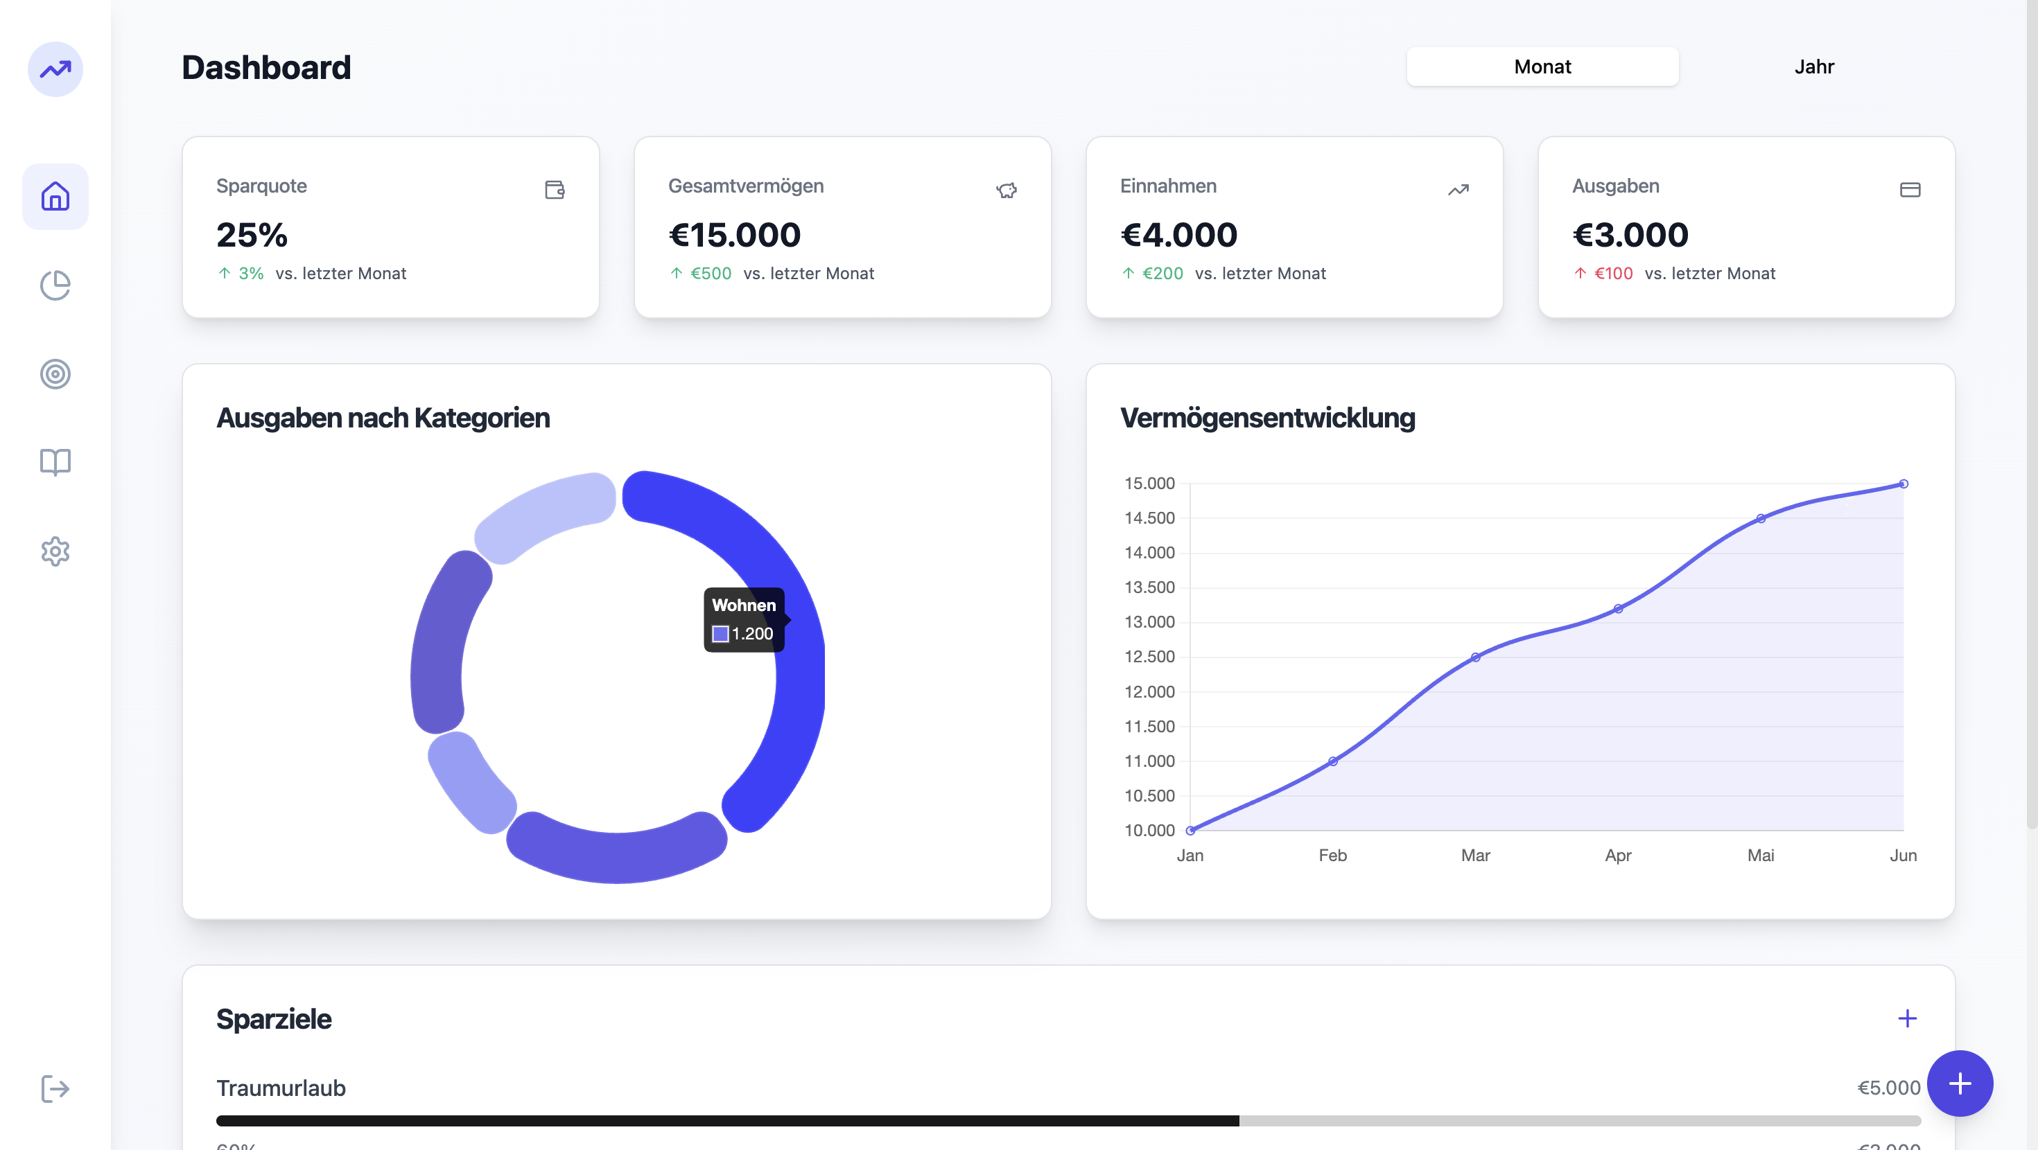Click the Jan data point on chart
2038x1150 pixels.
pyautogui.click(x=1191, y=831)
